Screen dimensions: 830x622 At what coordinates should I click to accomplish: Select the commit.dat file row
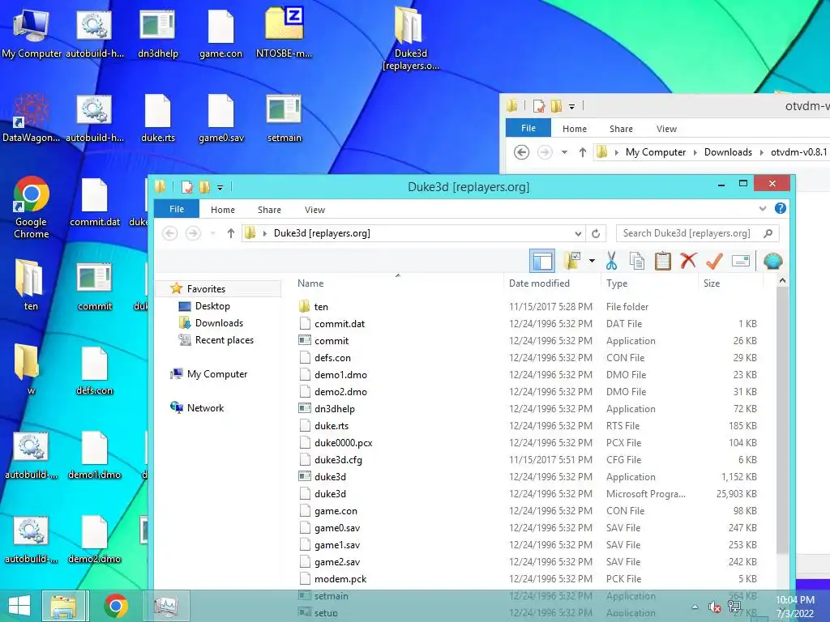point(529,324)
